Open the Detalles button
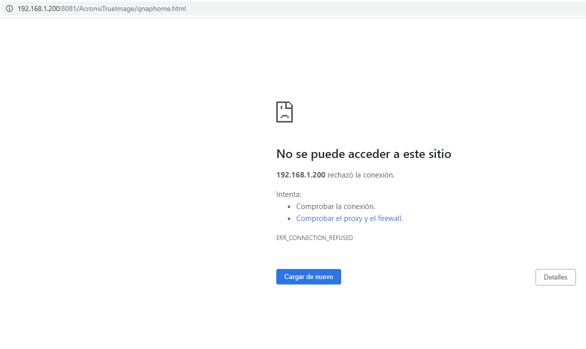The width and height of the screenshot is (586, 349). tap(555, 277)
